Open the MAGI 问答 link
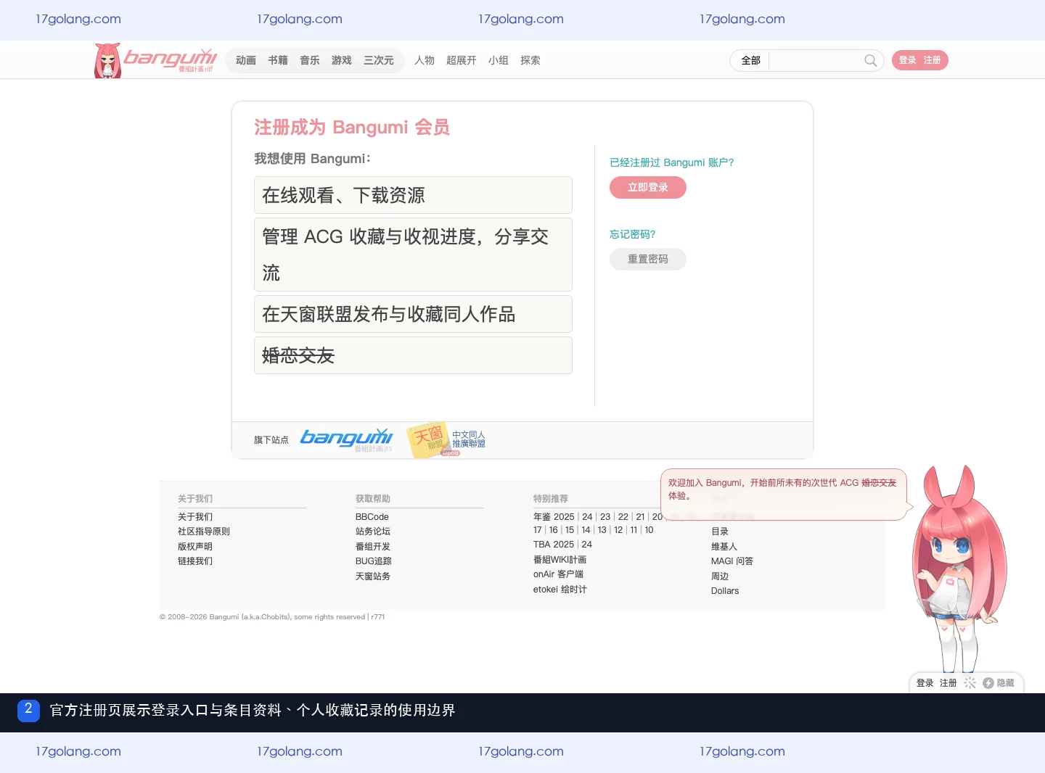 (x=732, y=561)
